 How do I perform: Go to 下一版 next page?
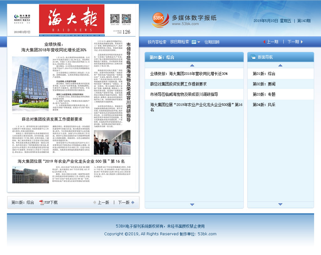(124, 202)
